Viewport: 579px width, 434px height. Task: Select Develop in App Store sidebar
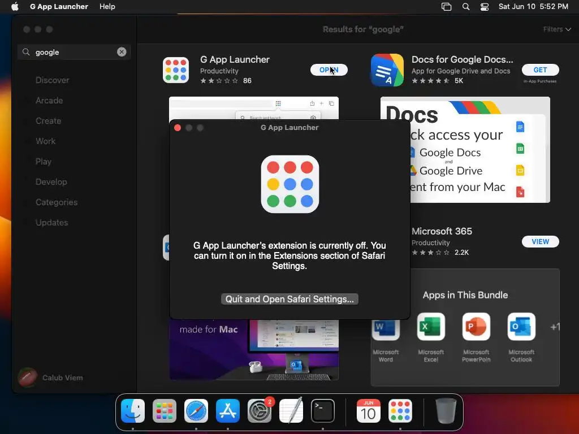[x=51, y=182]
